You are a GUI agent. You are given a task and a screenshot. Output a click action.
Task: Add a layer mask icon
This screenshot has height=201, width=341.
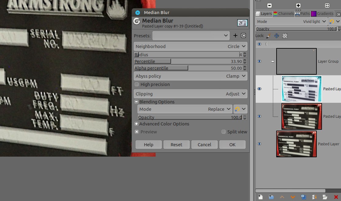[x=325, y=197]
